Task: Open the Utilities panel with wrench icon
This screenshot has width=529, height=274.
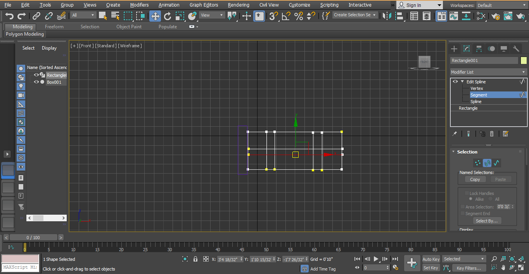Action: (x=516, y=48)
